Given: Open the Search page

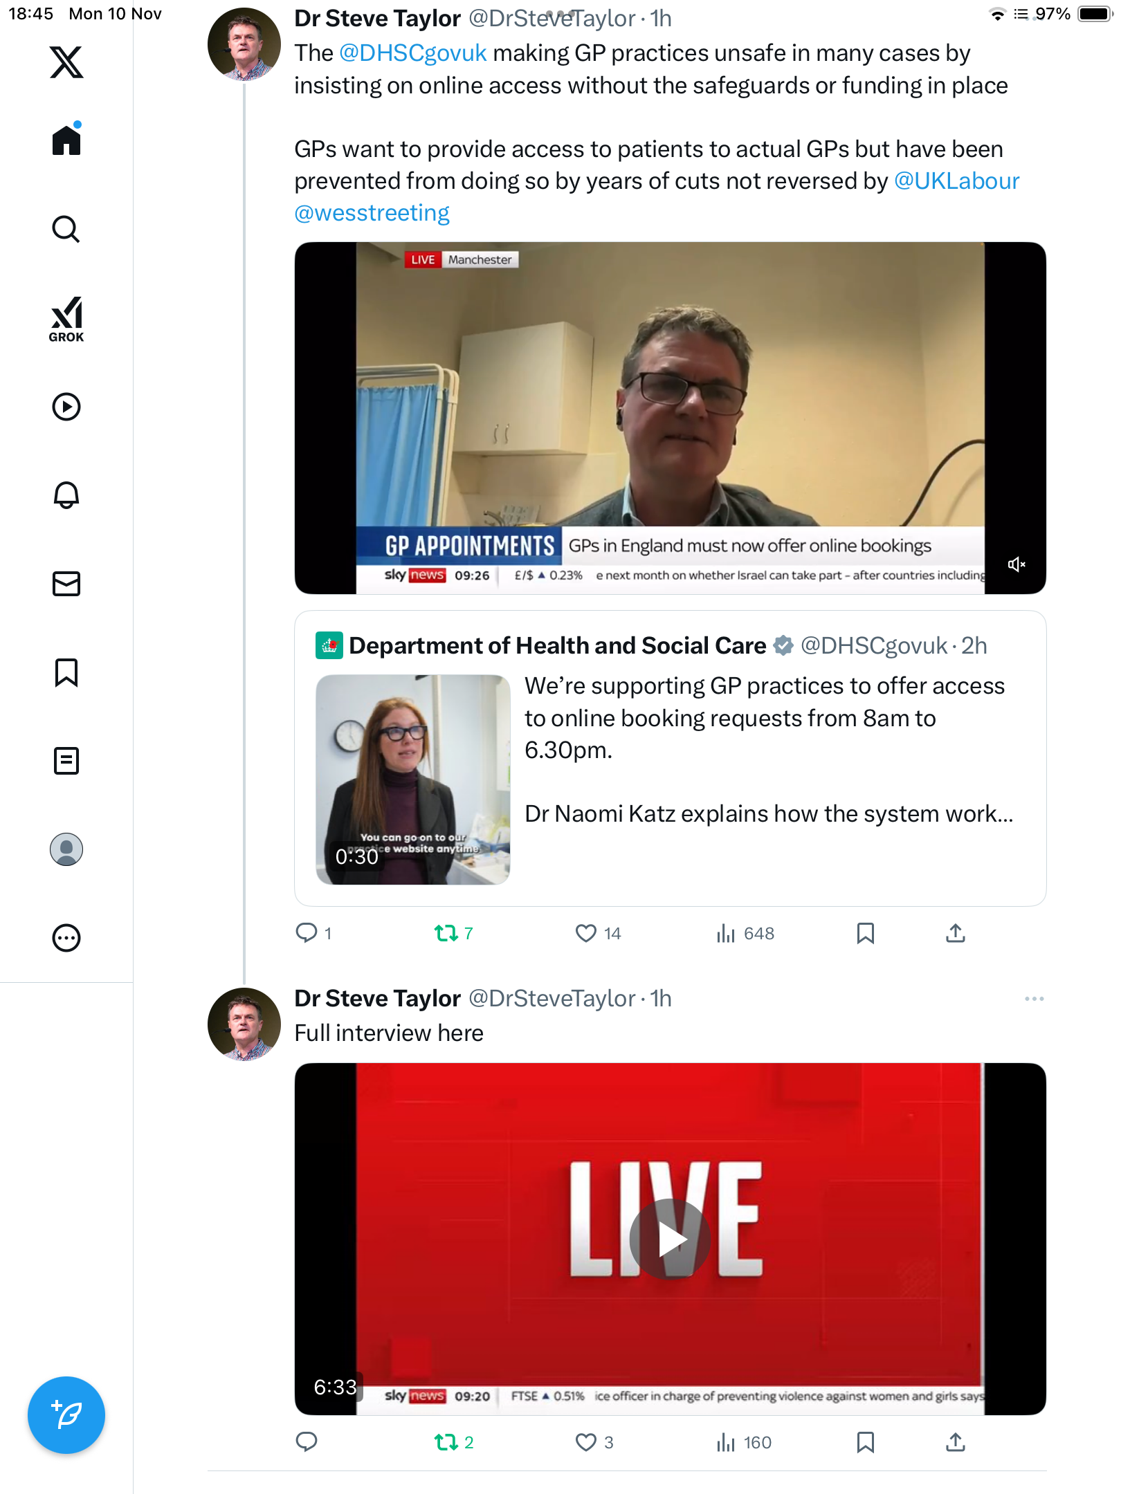Looking at the screenshot, I should coord(66,230).
